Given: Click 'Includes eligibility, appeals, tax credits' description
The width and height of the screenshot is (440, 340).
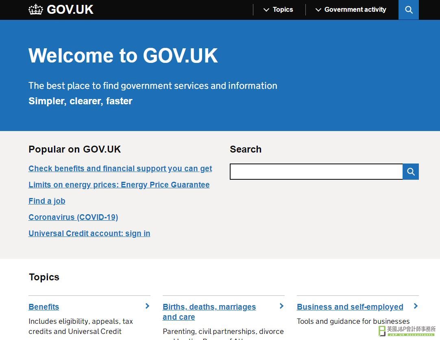Looking at the screenshot, I should coord(81,326).
